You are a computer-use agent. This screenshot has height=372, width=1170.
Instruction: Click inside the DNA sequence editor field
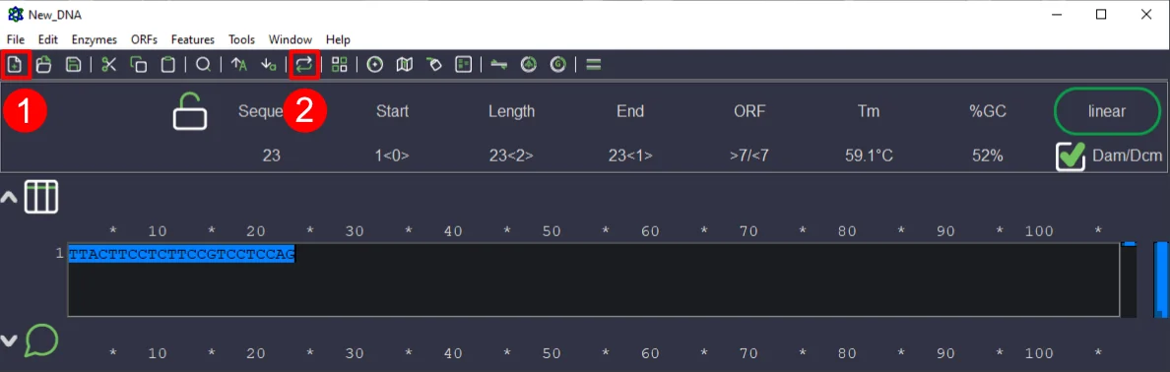tap(594, 279)
